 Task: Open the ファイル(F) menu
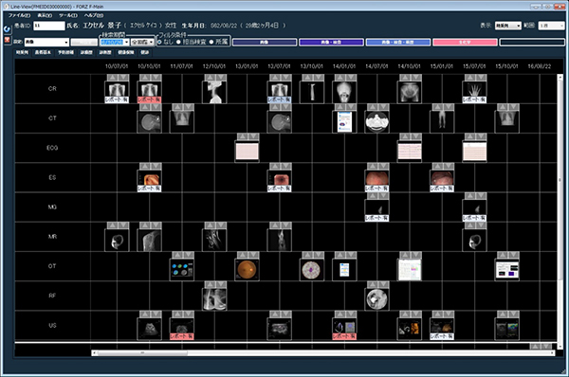tap(19, 15)
